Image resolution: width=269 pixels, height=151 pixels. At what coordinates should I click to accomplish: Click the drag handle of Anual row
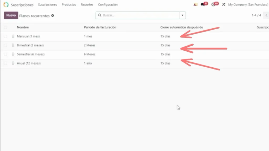[13, 63]
